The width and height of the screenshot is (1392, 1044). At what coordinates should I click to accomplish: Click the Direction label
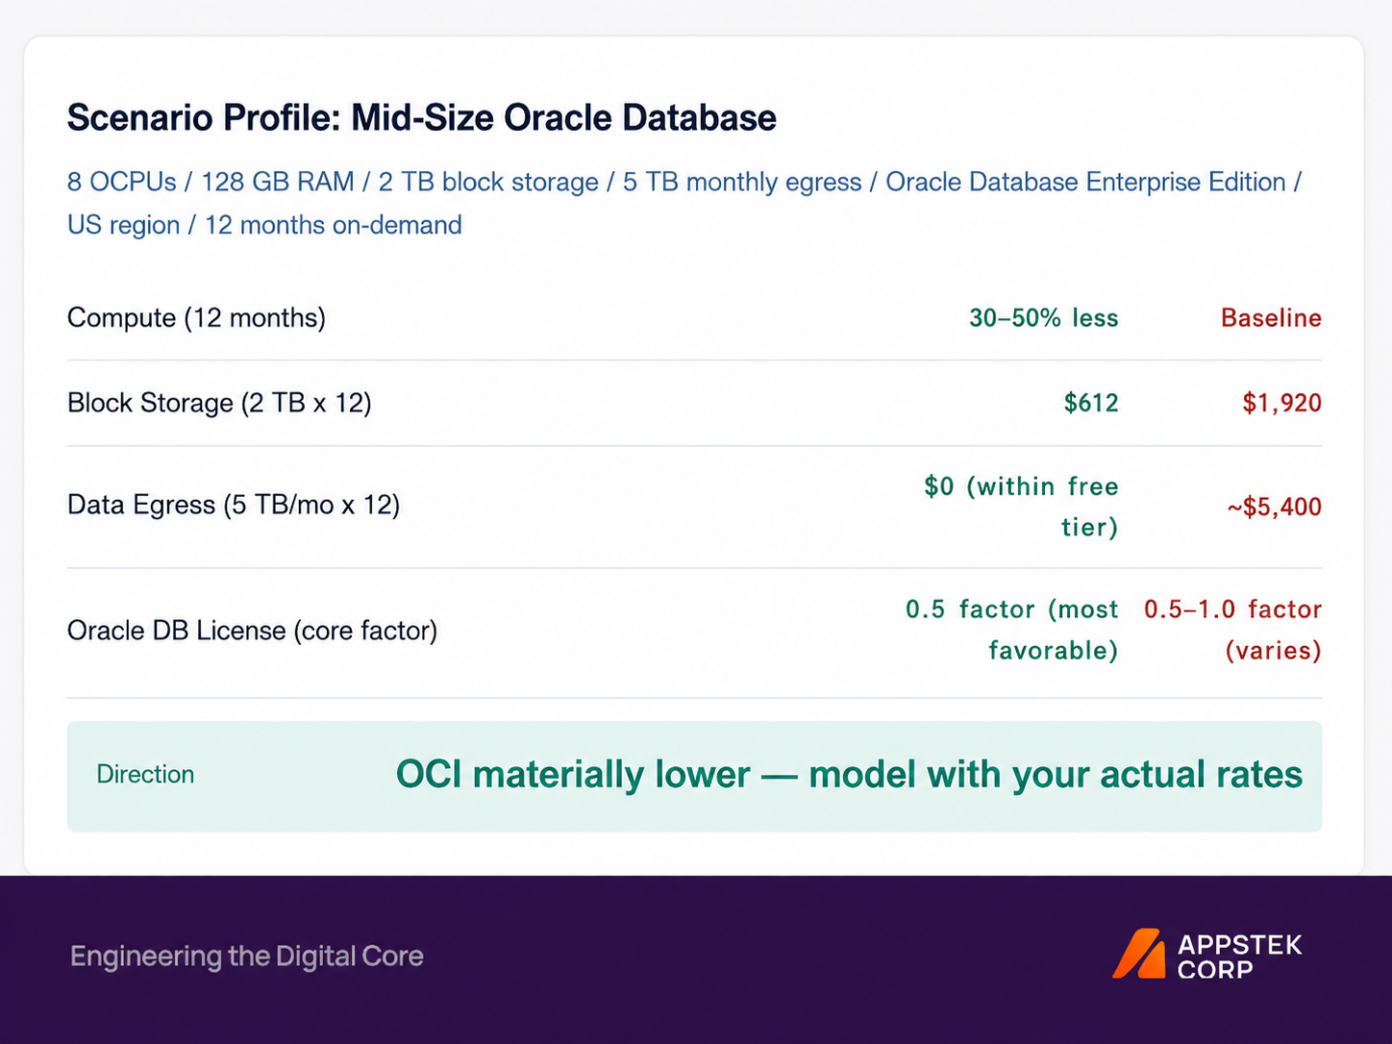145,775
